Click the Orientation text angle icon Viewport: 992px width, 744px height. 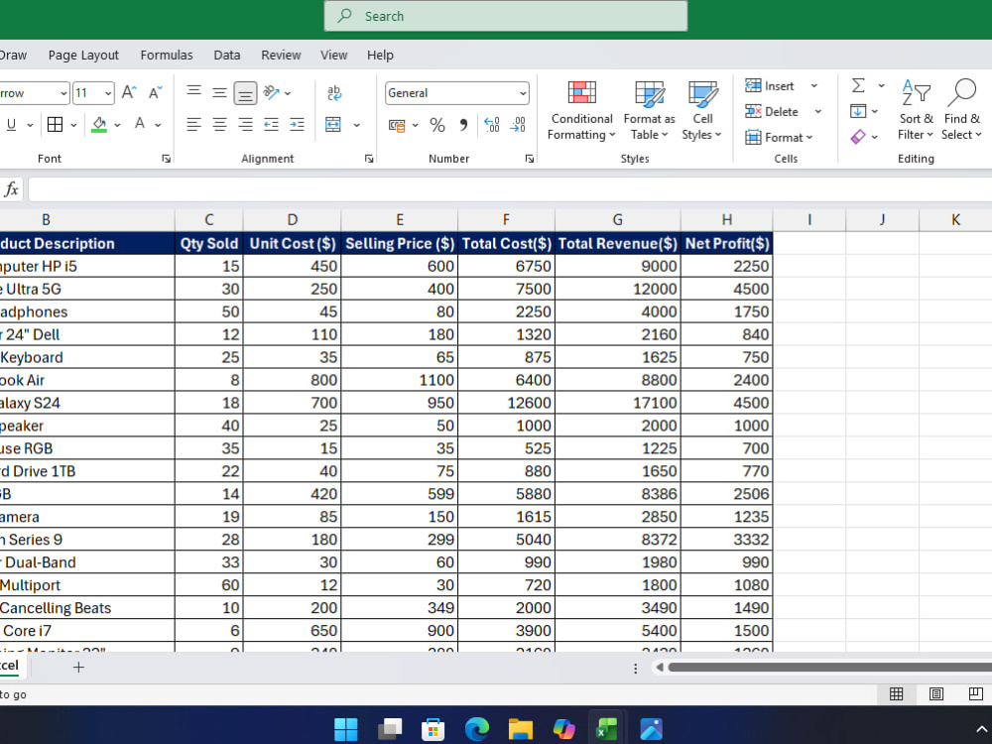point(272,93)
